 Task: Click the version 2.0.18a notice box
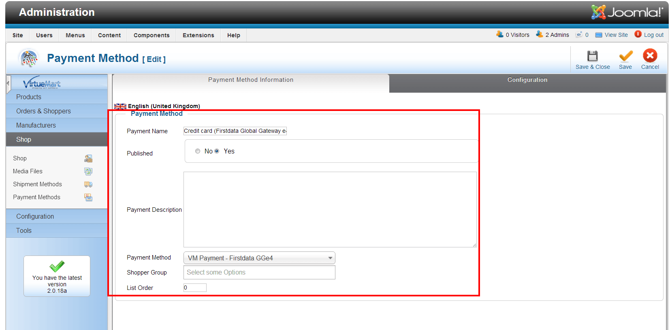[57, 276]
